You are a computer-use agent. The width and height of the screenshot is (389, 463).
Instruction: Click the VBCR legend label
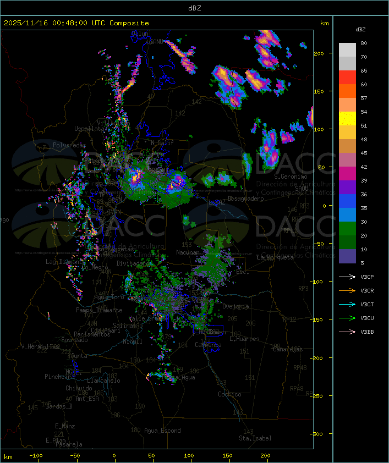coord(367,290)
